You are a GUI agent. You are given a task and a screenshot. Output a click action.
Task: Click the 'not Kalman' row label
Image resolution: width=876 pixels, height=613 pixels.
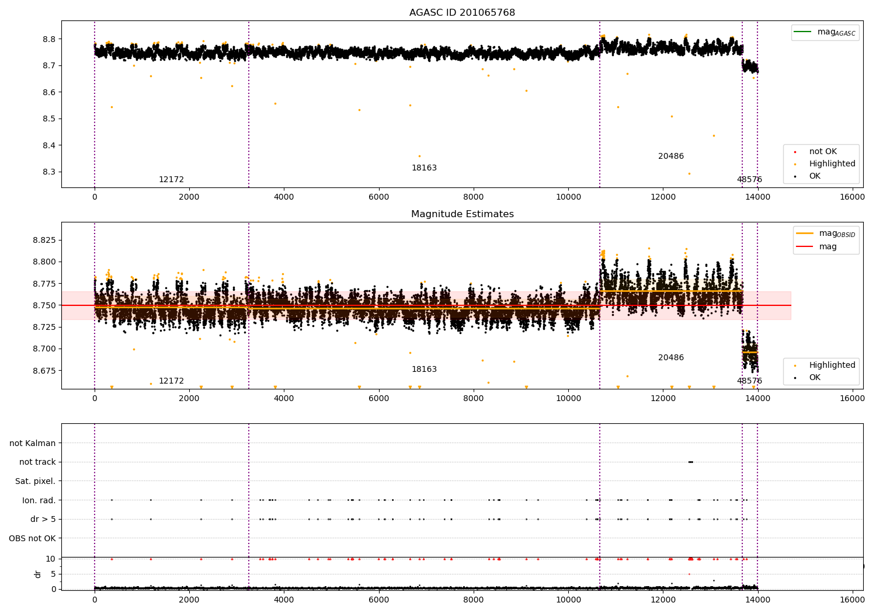[32, 443]
